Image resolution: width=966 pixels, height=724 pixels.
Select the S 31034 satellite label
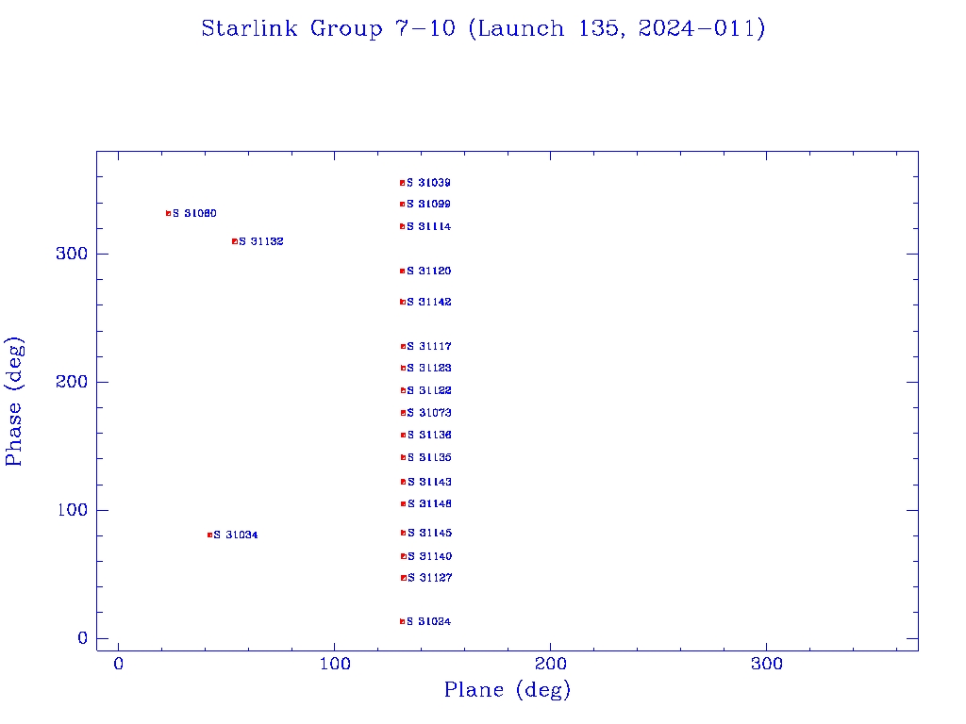point(236,535)
